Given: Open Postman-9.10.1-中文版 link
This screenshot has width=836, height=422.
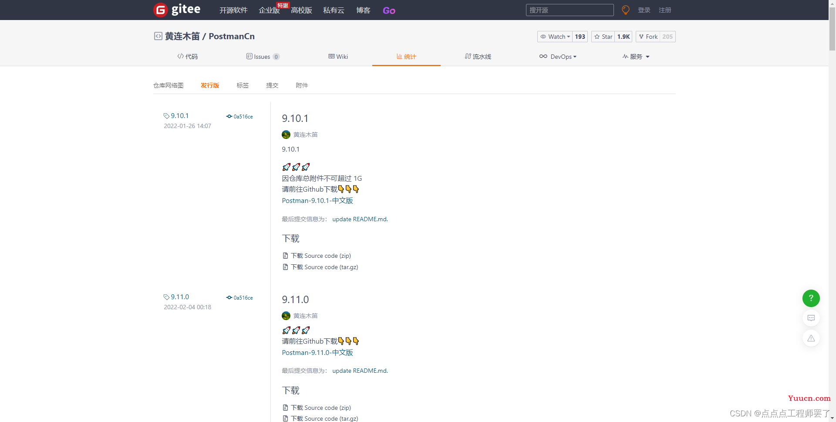Looking at the screenshot, I should click(x=317, y=201).
